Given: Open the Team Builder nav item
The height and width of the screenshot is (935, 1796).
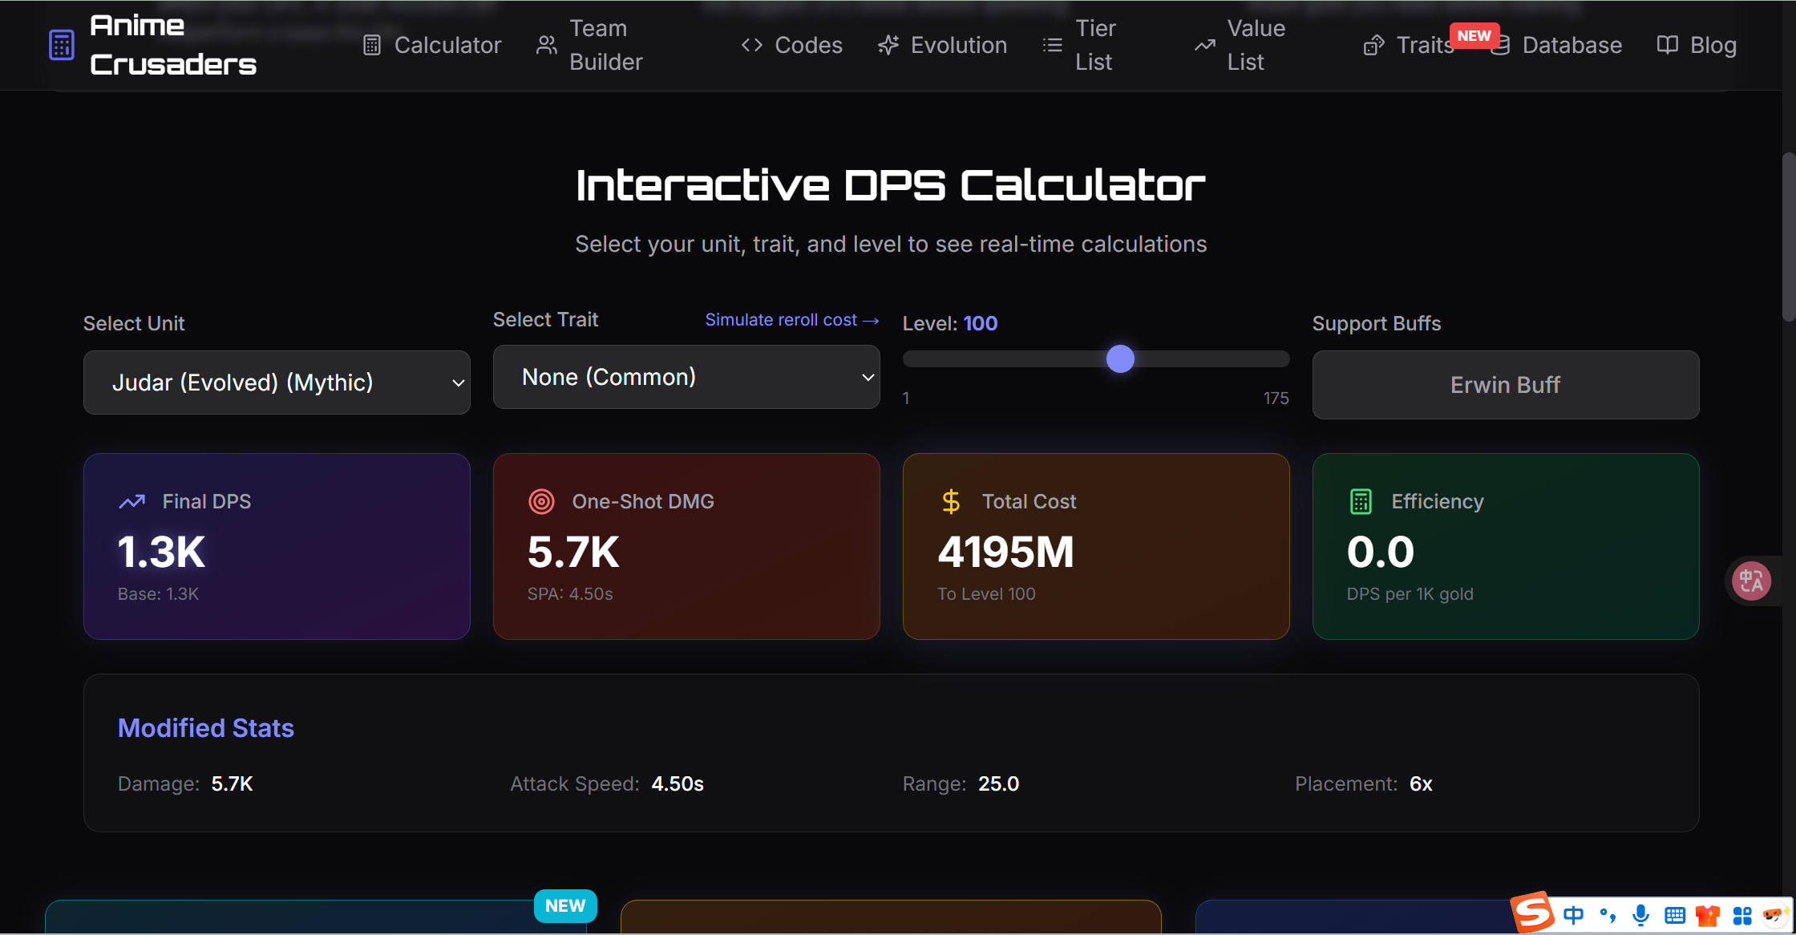Looking at the screenshot, I should coord(591,45).
